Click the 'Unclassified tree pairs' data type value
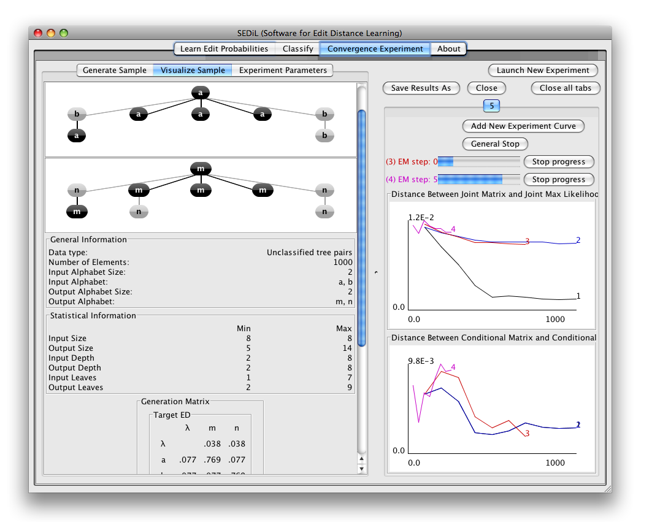 pyautogui.click(x=309, y=253)
